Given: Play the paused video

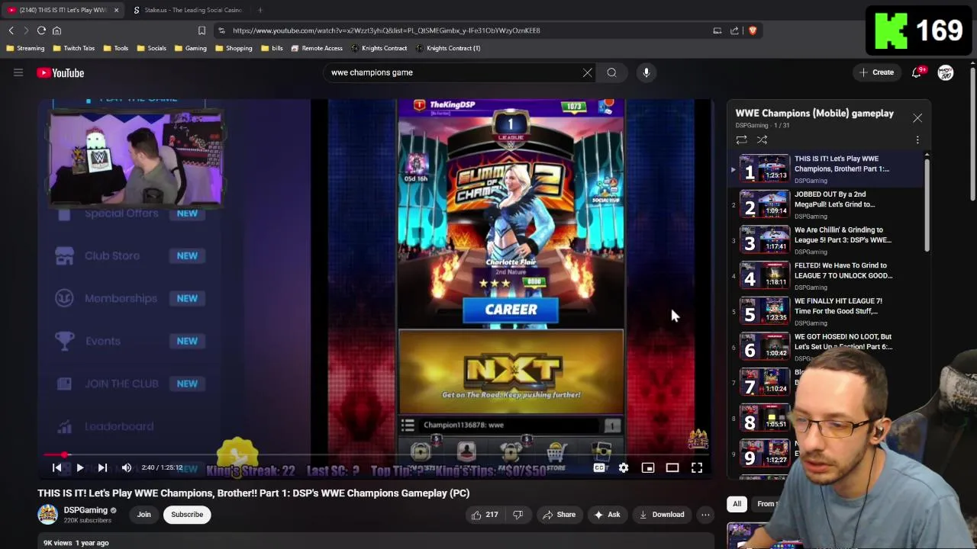Looking at the screenshot, I should [79, 467].
